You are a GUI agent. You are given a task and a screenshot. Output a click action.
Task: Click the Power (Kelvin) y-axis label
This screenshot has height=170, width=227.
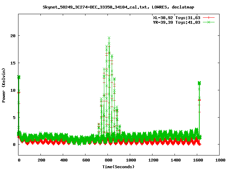click(4, 85)
